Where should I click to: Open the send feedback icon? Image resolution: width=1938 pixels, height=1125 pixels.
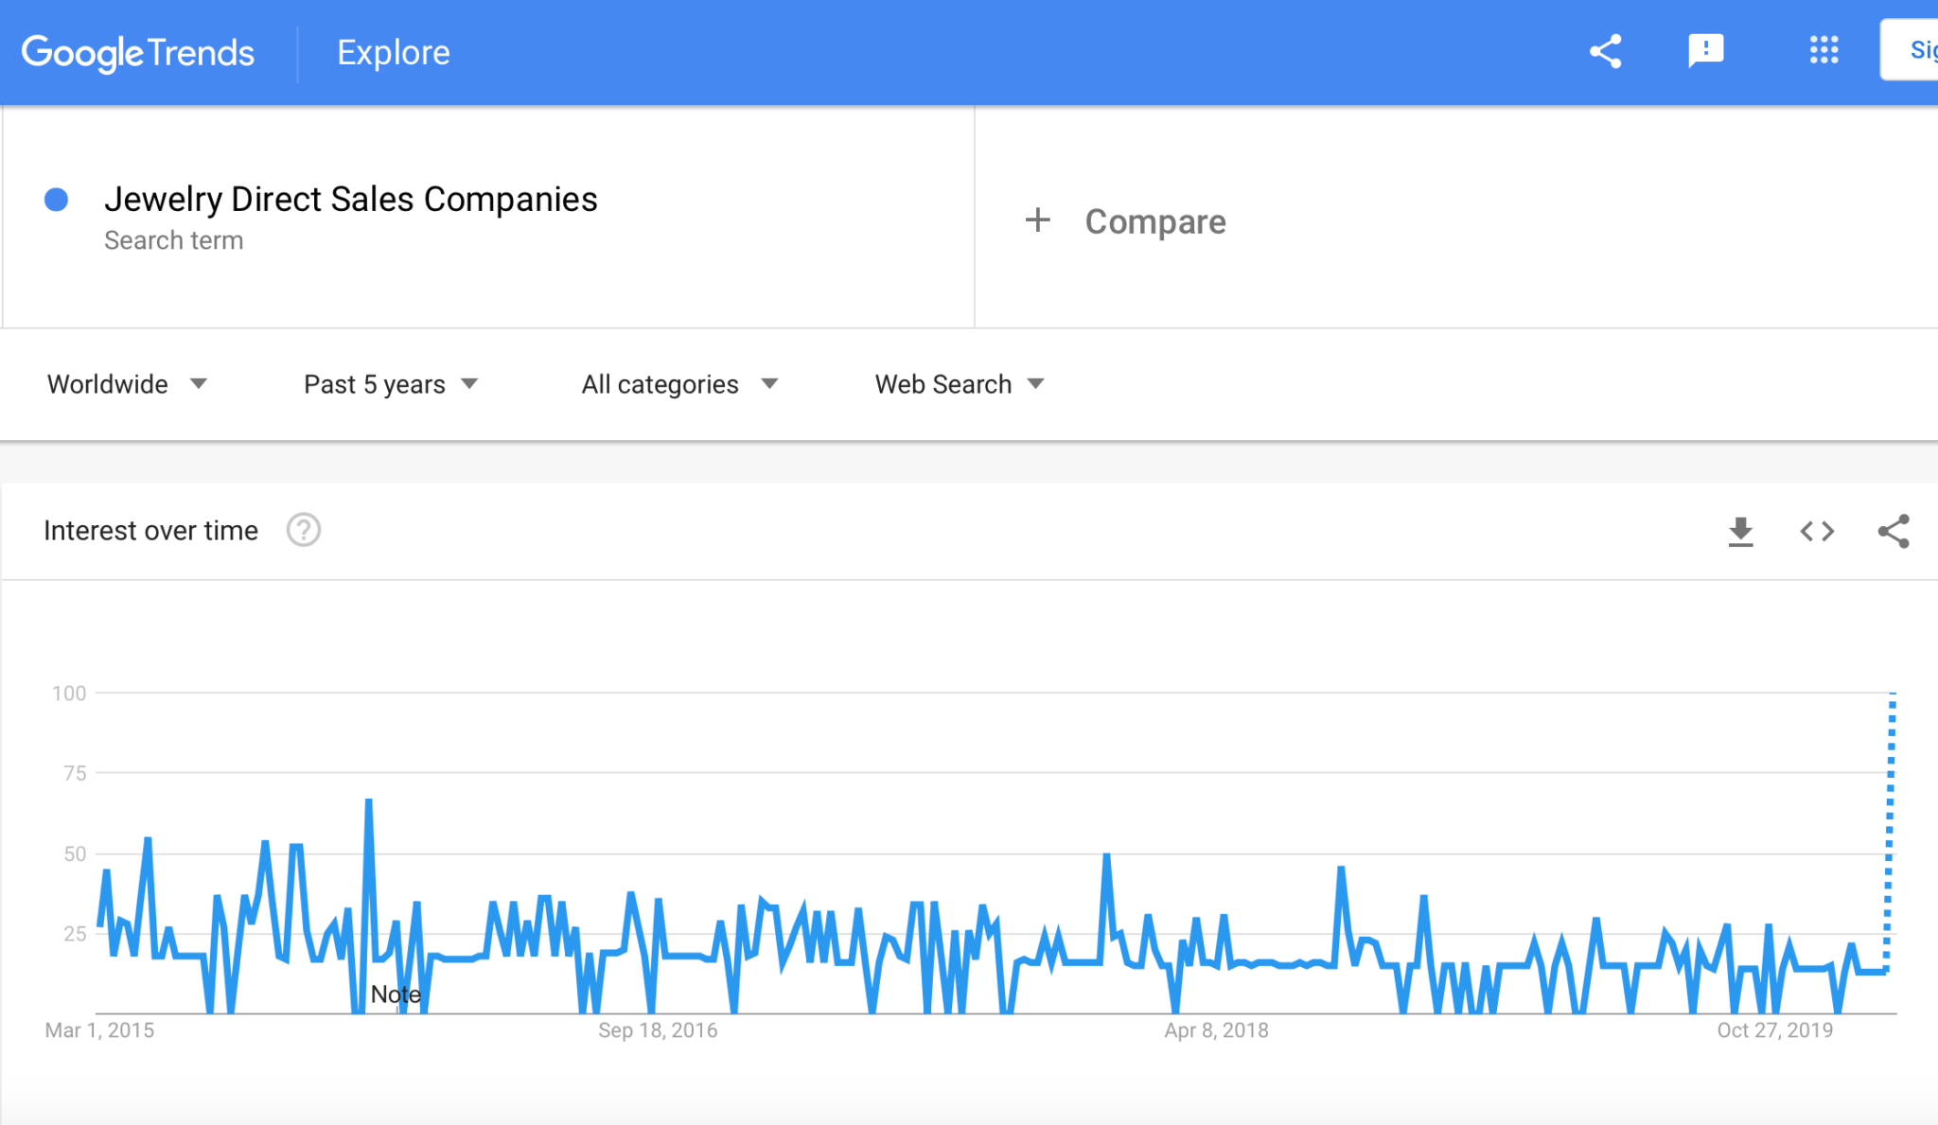point(1705,51)
